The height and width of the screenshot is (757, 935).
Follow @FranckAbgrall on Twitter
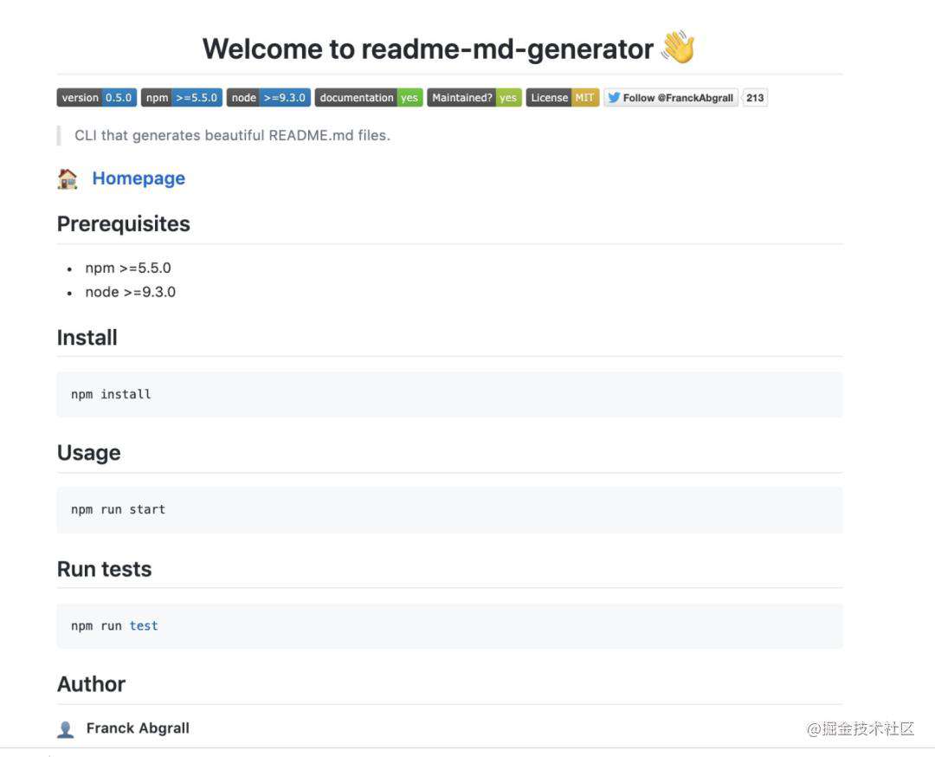[671, 98]
